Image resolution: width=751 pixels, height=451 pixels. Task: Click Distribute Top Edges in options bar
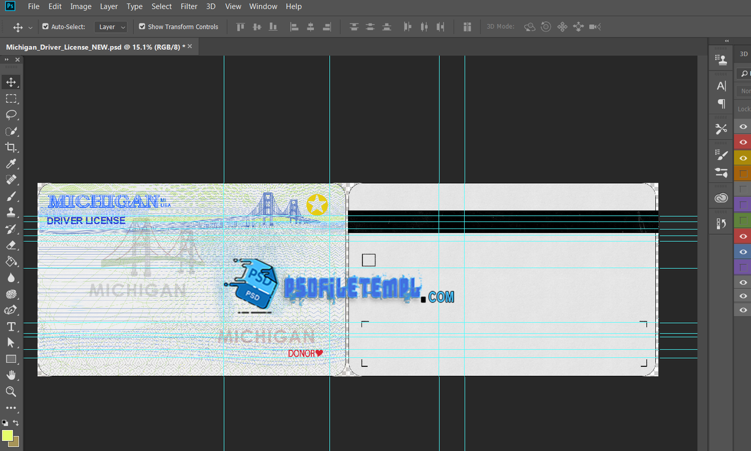(354, 27)
